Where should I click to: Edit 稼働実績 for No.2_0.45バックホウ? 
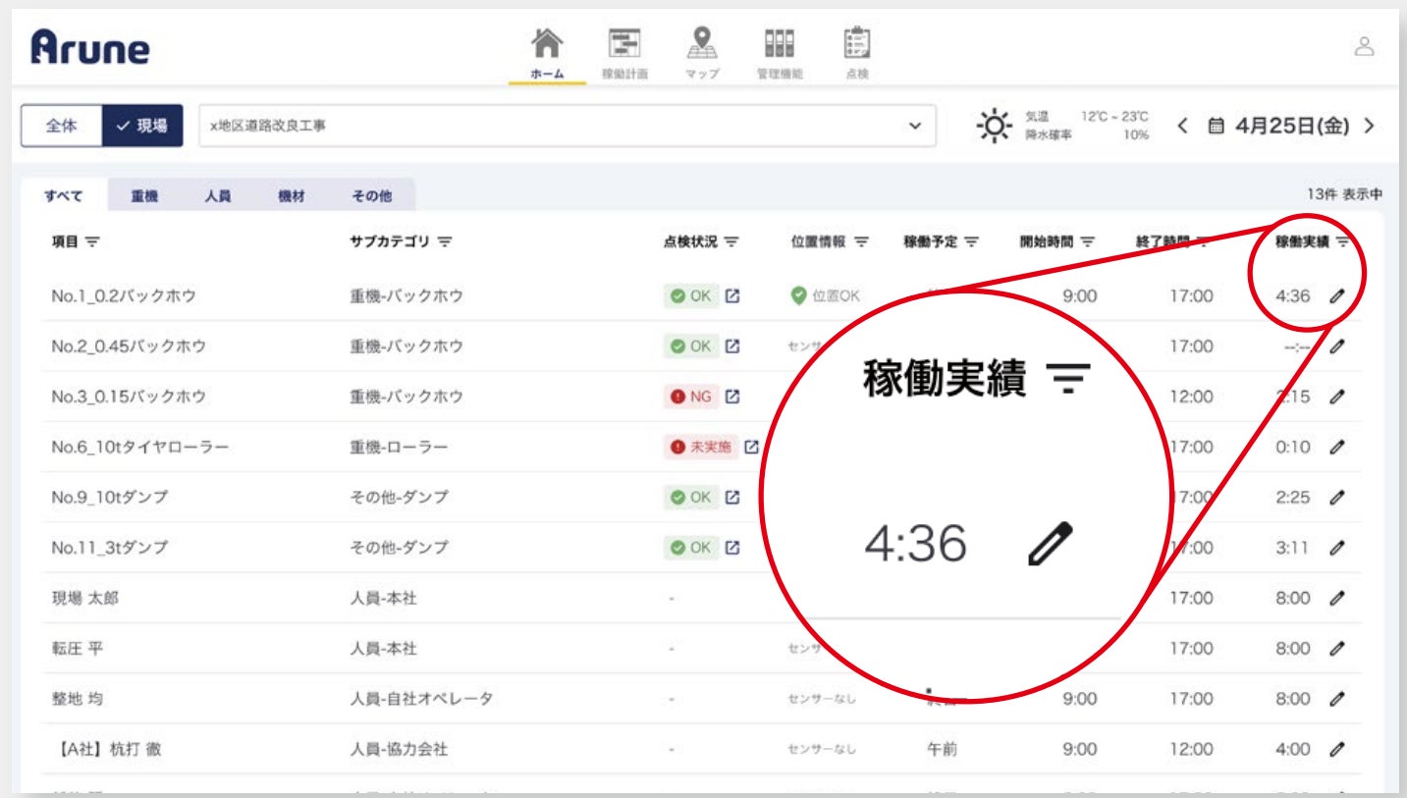[1336, 346]
